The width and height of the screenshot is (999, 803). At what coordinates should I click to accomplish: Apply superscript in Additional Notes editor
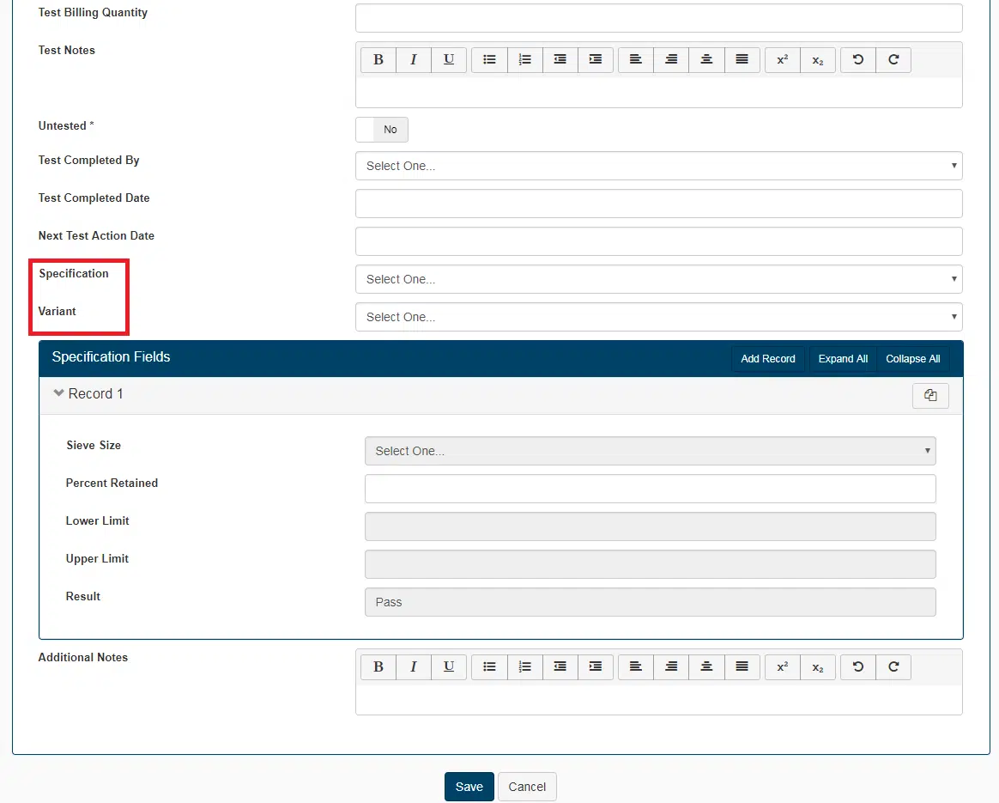(783, 667)
